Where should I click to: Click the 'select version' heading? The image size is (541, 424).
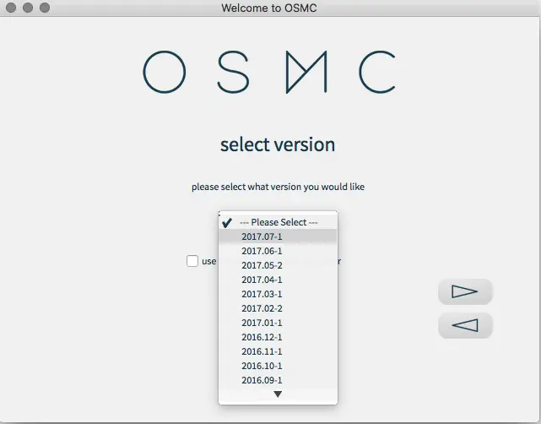(x=278, y=144)
